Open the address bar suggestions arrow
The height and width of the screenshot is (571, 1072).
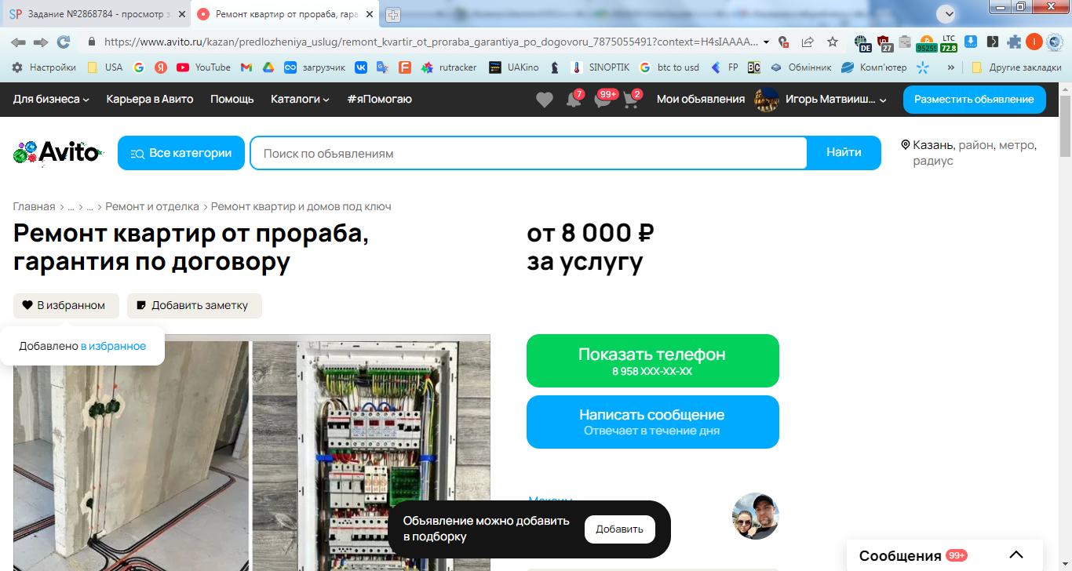point(766,42)
